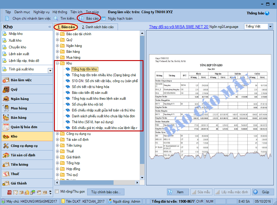Open the Tính giá xuất kho dropdown arrow
Viewport: 277px width, 205px height.
(50, 70)
